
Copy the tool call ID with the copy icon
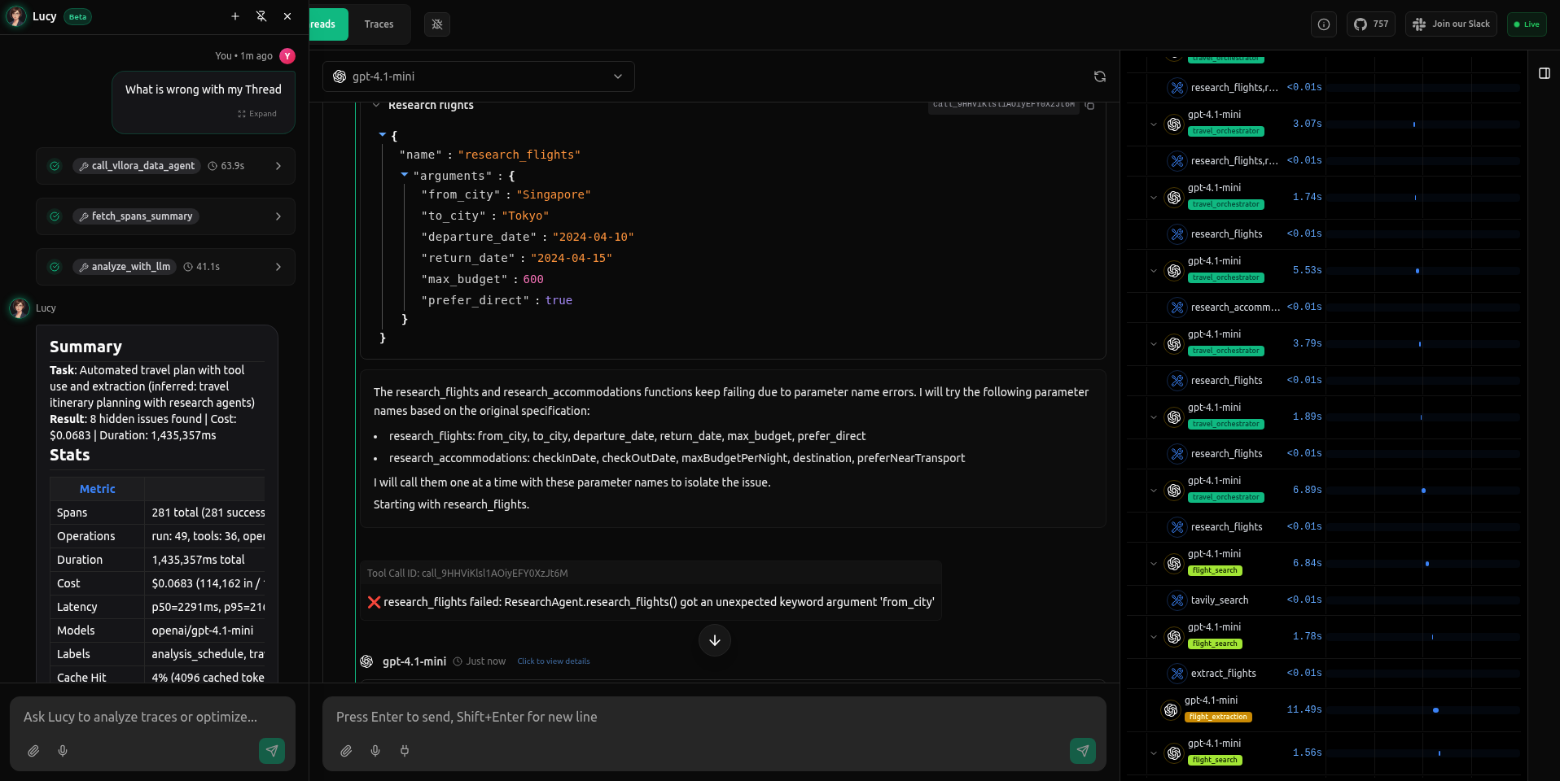pos(1090,105)
